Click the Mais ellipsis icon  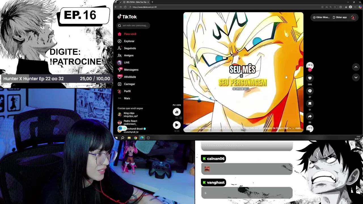pyautogui.click(x=119, y=98)
